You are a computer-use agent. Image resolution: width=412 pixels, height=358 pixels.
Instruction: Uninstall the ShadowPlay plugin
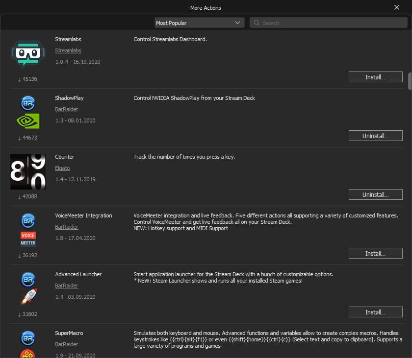click(376, 136)
